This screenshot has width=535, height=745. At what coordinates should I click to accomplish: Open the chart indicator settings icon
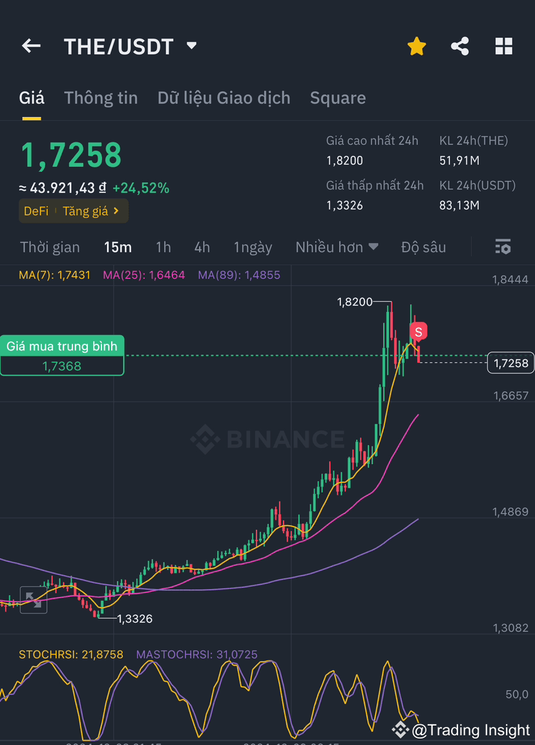(503, 247)
